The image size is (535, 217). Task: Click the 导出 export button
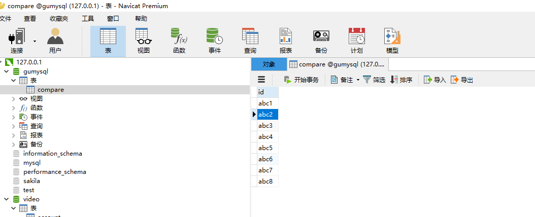462,80
